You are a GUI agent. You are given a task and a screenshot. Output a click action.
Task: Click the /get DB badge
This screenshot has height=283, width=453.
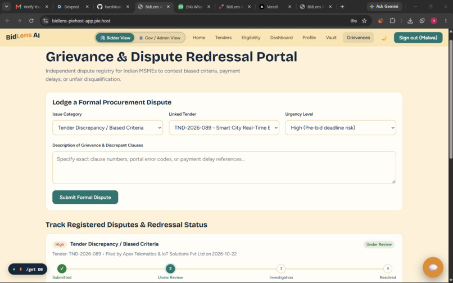(x=28, y=269)
